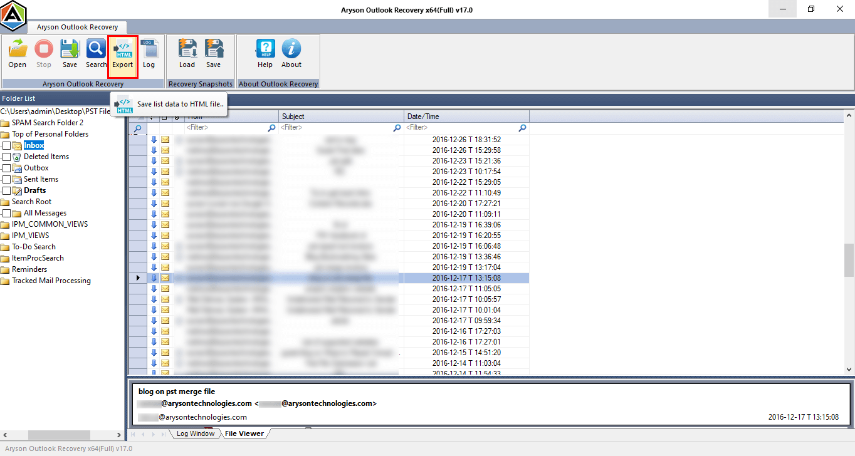Select the To-Do Search folder
Image resolution: width=855 pixels, height=456 pixels.
click(34, 247)
